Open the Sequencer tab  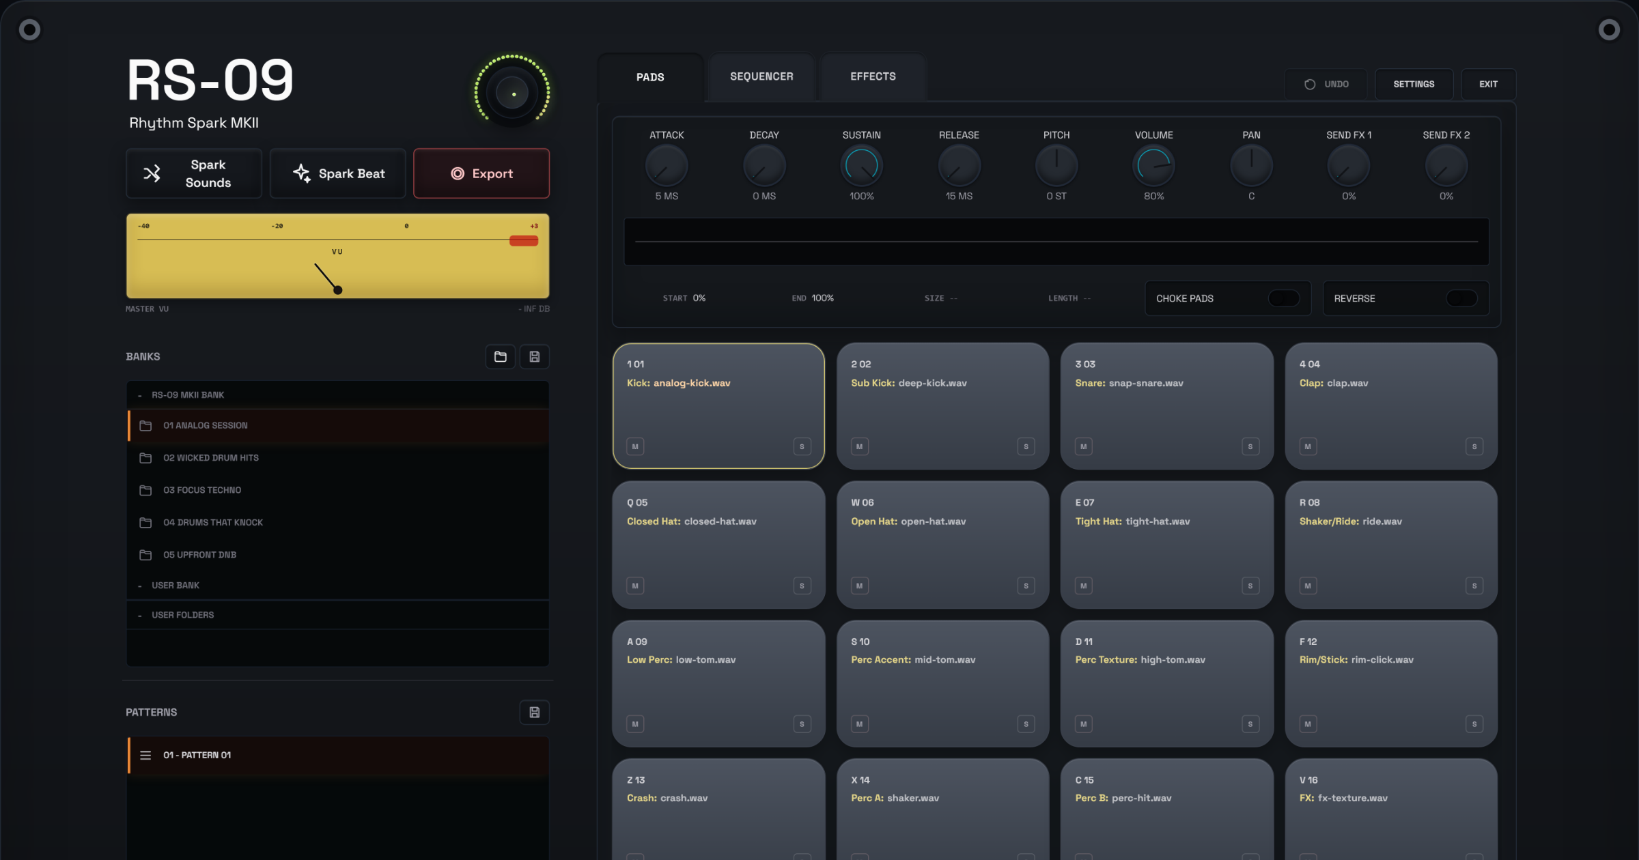pyautogui.click(x=761, y=76)
